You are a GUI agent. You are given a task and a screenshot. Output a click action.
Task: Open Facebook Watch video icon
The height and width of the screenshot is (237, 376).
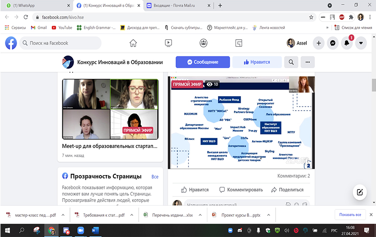click(168, 43)
